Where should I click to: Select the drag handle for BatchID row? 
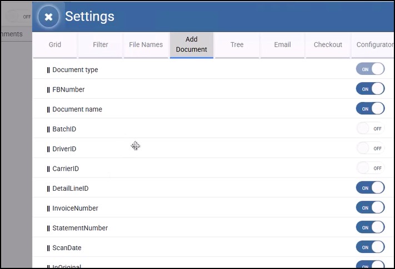tap(48, 129)
